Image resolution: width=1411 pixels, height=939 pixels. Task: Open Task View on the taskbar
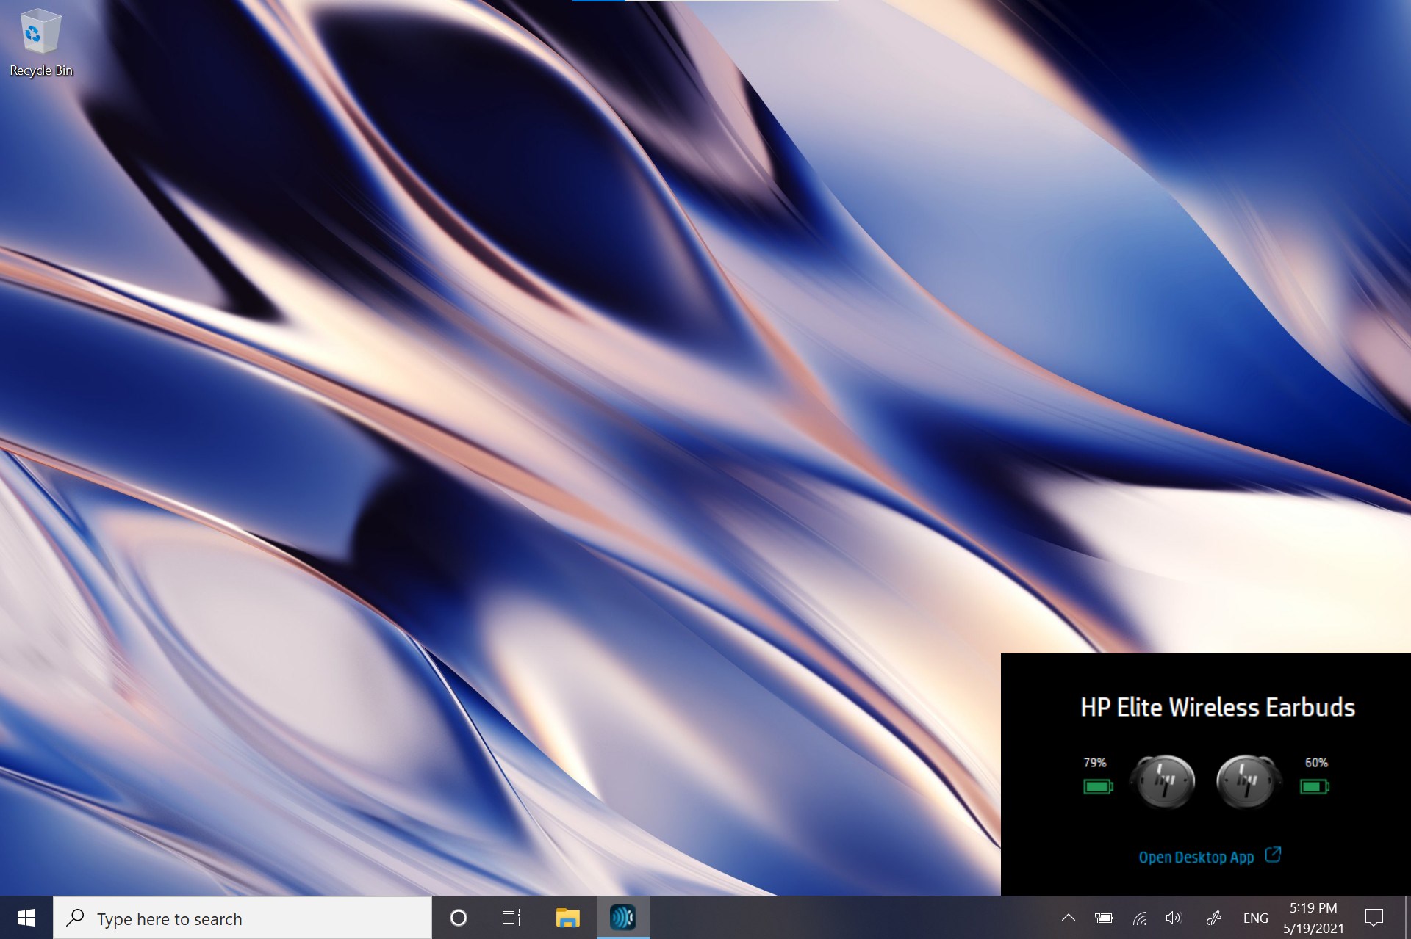511,917
